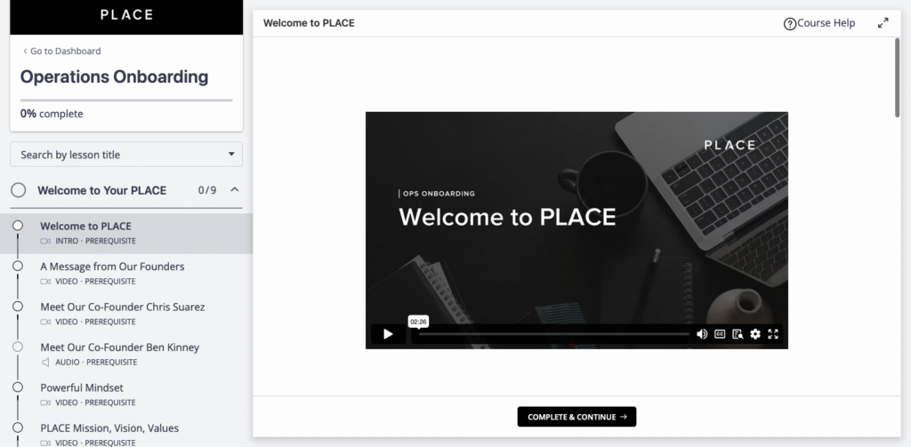Expand lesson panel with the top-right arrows icon
The width and height of the screenshot is (911, 447).
click(x=883, y=23)
